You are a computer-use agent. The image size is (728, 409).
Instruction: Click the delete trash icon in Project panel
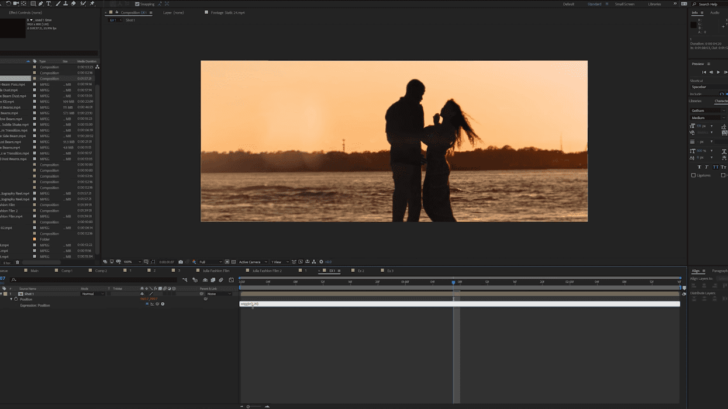coord(17,262)
